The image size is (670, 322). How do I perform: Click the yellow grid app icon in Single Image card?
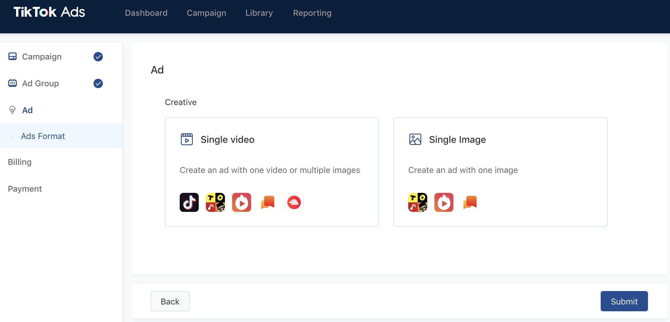coord(418,202)
